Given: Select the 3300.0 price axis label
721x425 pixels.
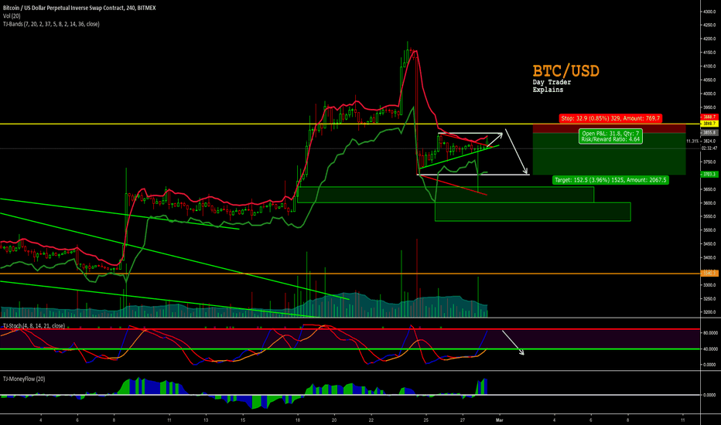Looking at the screenshot, I should point(709,285).
